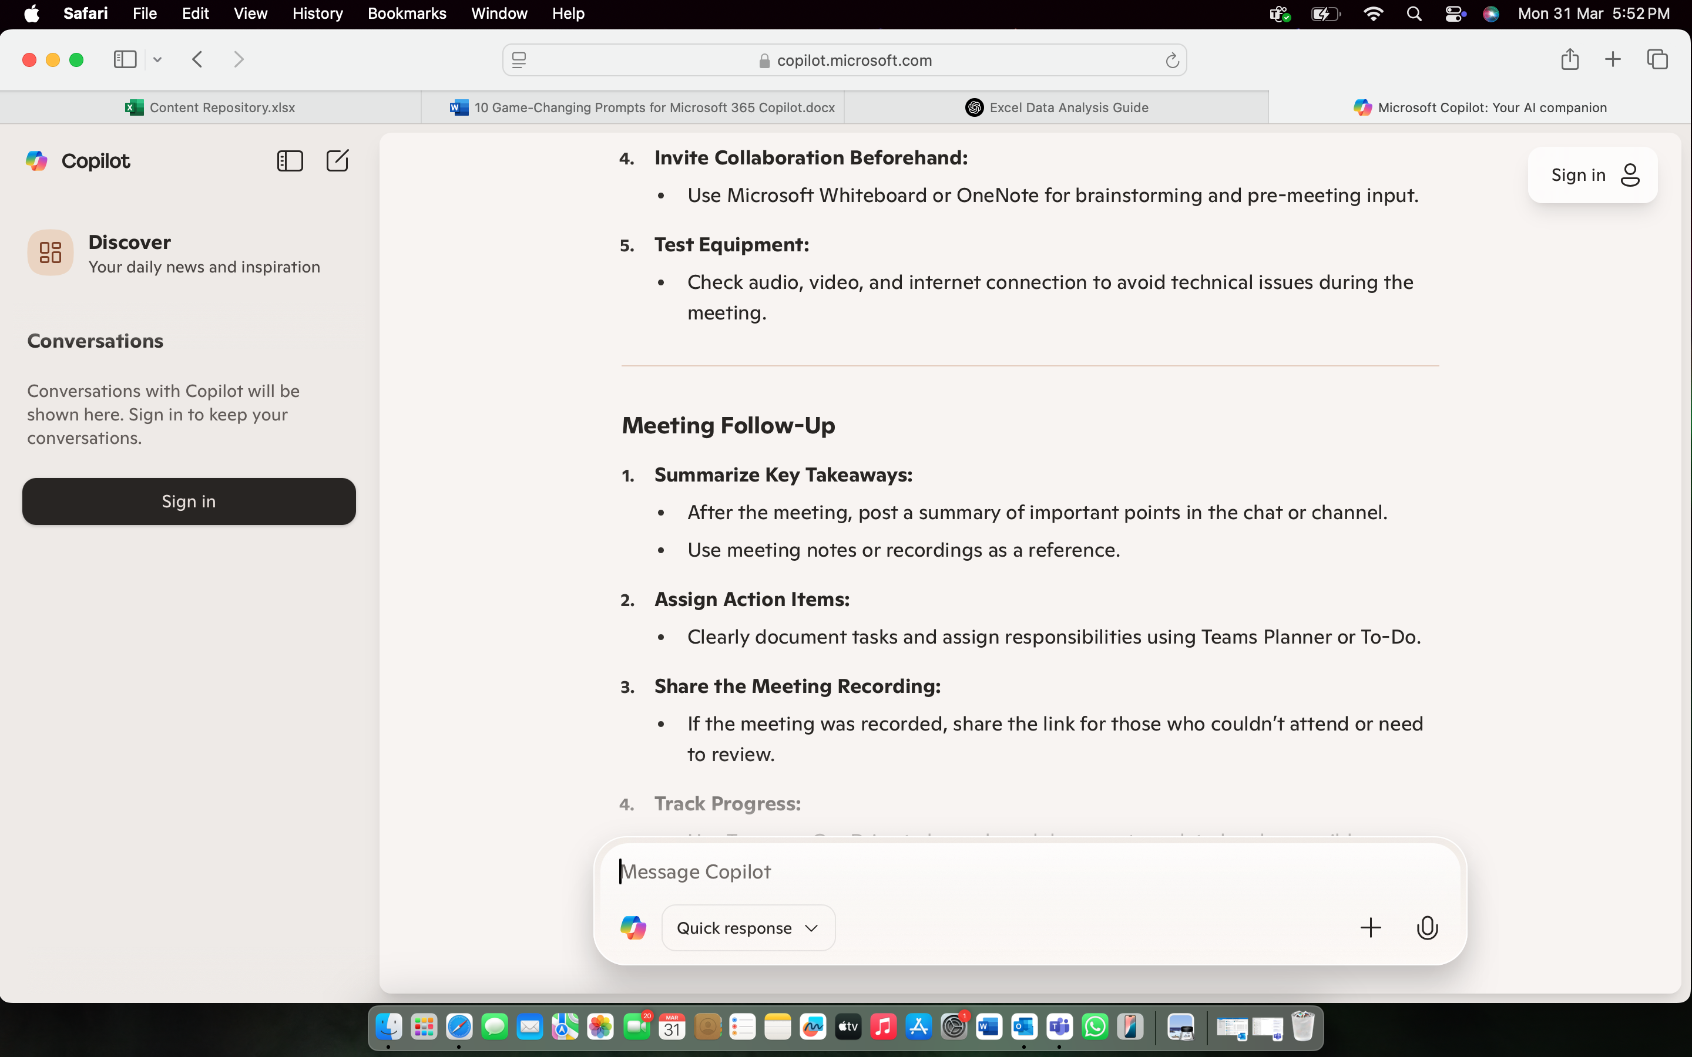The image size is (1692, 1057).
Task: Open Siri from the menu bar
Action: (1490, 14)
